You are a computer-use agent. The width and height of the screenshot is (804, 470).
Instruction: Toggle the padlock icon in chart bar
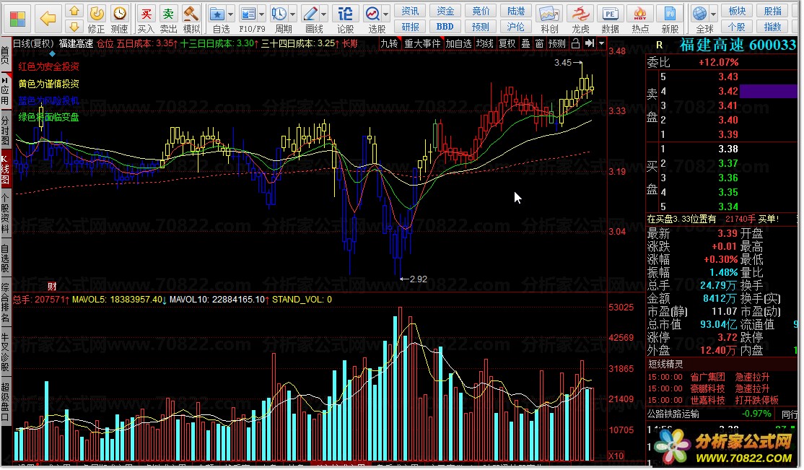click(x=575, y=43)
